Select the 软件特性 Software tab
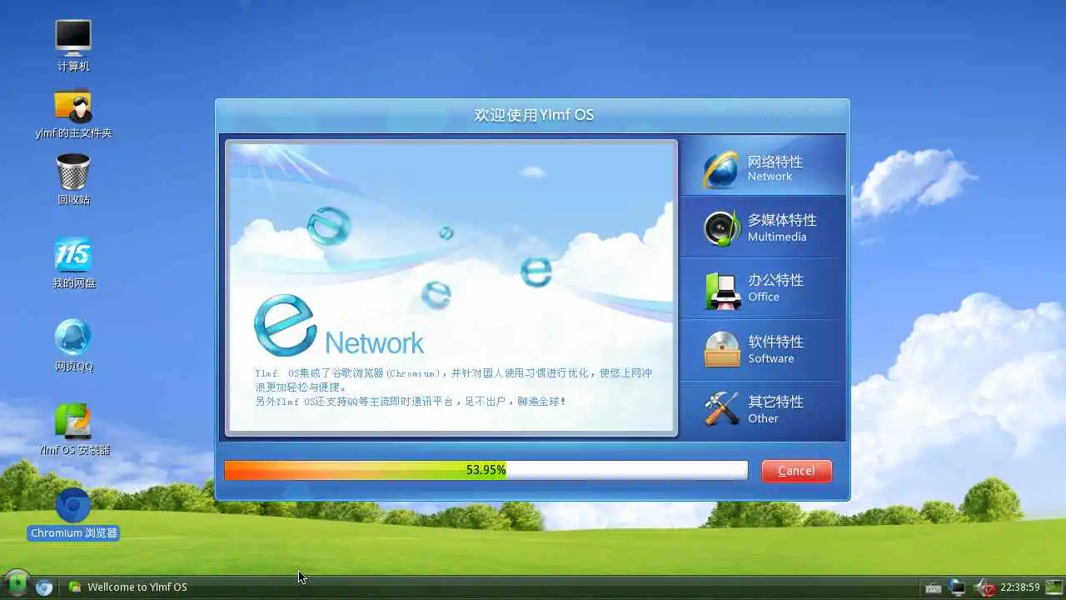 tap(762, 350)
